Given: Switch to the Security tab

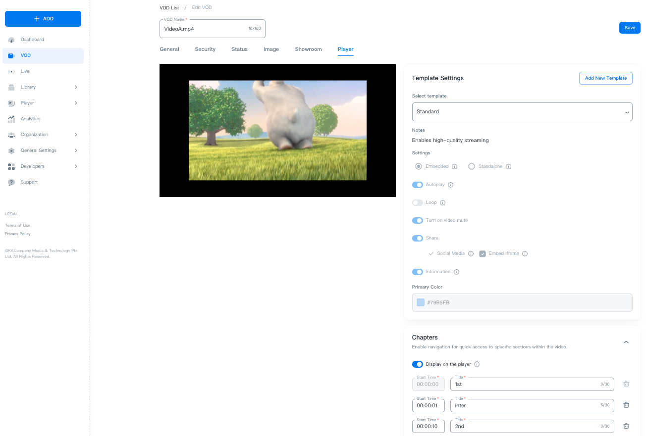Looking at the screenshot, I should point(205,49).
